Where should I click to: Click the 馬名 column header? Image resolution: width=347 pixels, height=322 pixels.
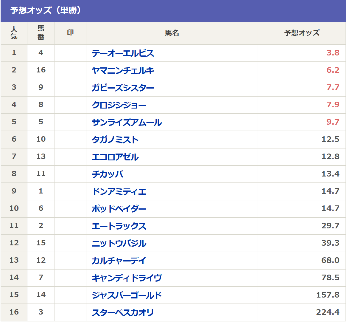tap(172, 33)
